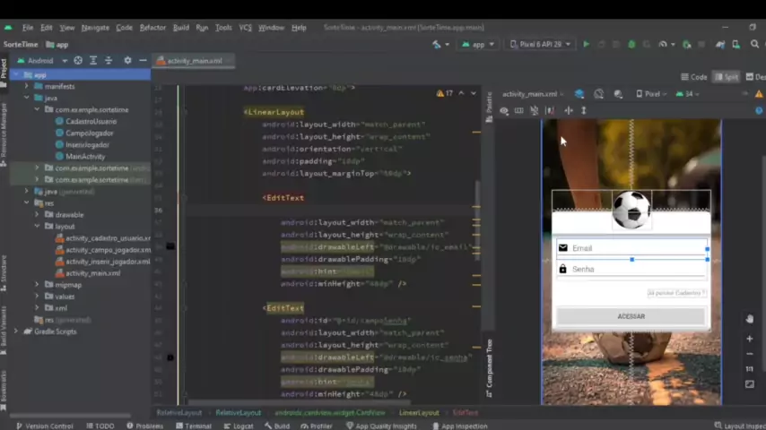Switch the editor to Split view mode
This screenshot has height=430, width=766.
[x=727, y=77]
